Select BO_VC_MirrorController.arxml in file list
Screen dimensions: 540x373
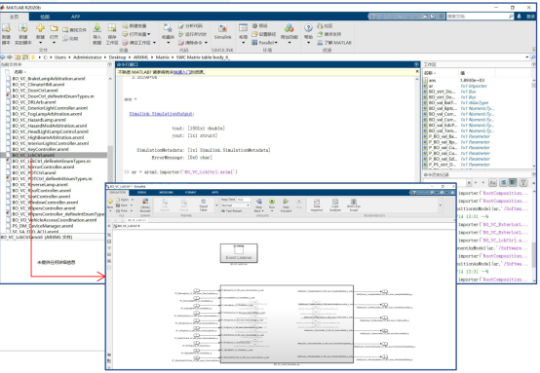[43, 167]
